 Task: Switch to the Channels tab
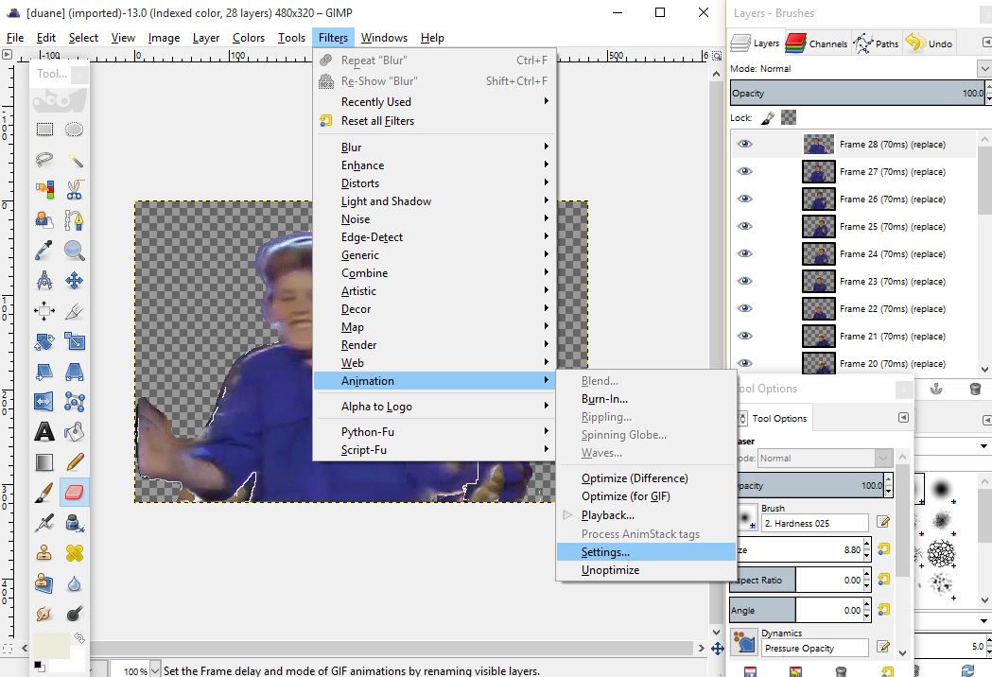click(817, 43)
